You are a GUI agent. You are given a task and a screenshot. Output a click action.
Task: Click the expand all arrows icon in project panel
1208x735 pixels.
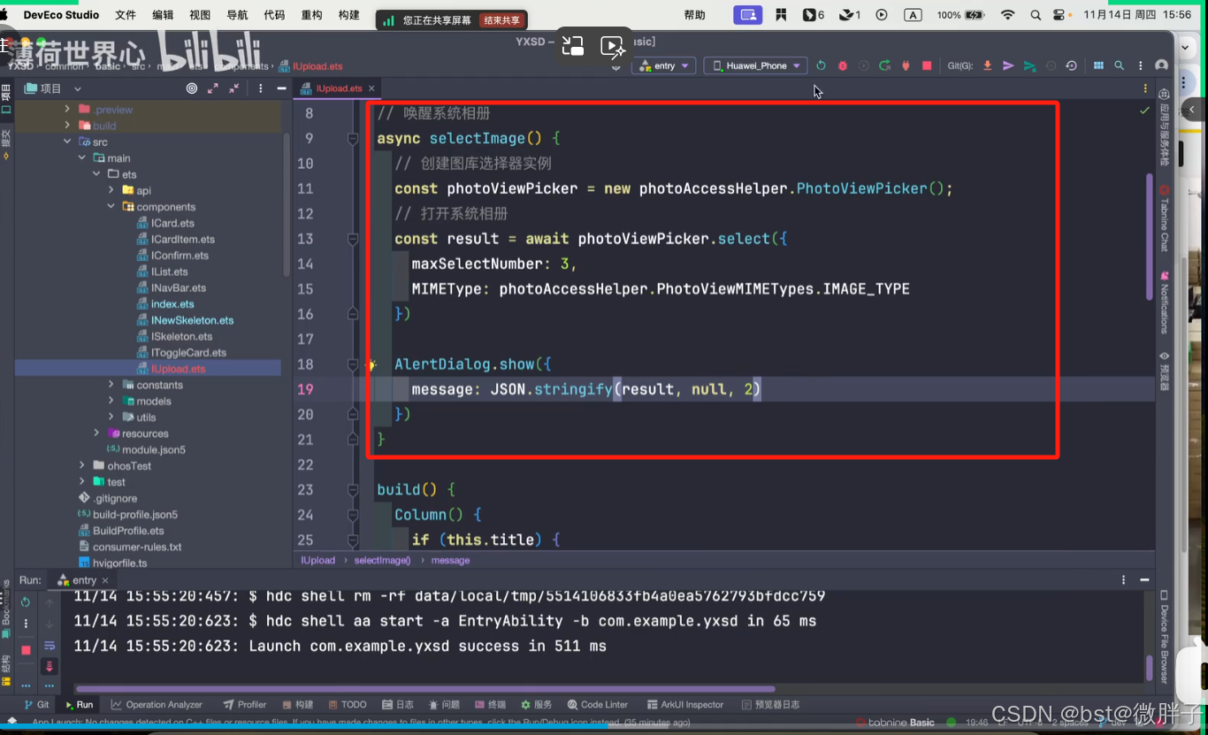[x=212, y=88]
